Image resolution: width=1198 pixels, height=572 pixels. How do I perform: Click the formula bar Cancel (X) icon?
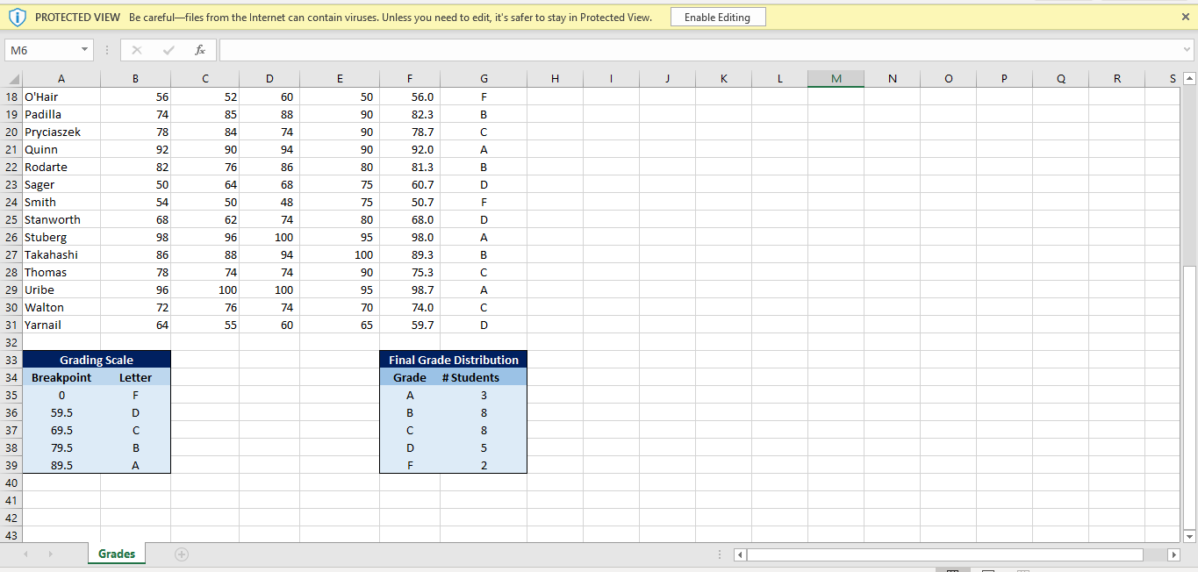138,50
